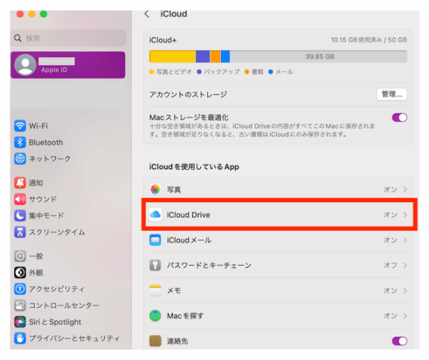
Task: Click the パスワードとキーチェーン key icon
Action: [155, 265]
